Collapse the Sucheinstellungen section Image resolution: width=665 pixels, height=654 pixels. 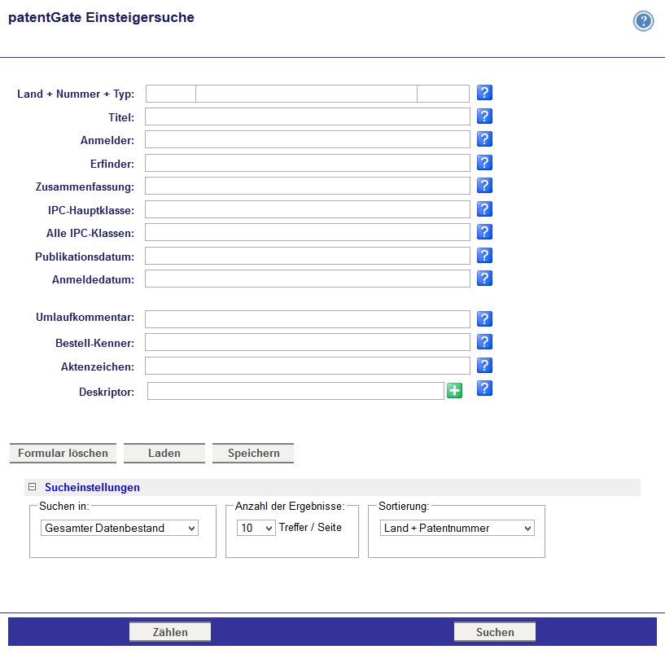point(33,487)
